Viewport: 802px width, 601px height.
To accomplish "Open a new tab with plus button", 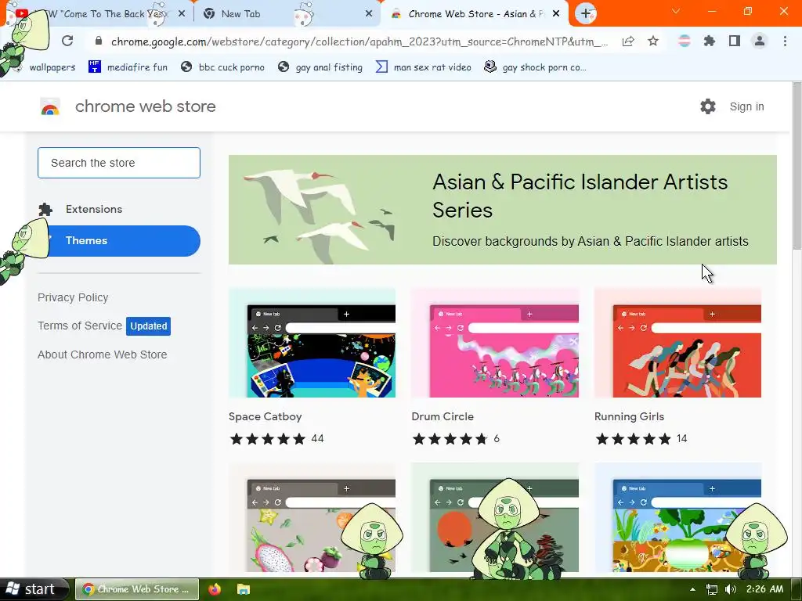I will tap(586, 14).
